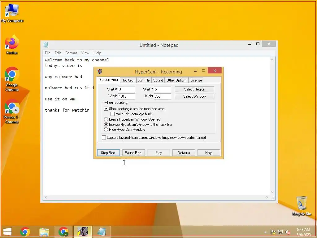This screenshot has height=238, width=317.
Task: Click the Chrome profile icon in the taskbar
Action: [63, 231]
